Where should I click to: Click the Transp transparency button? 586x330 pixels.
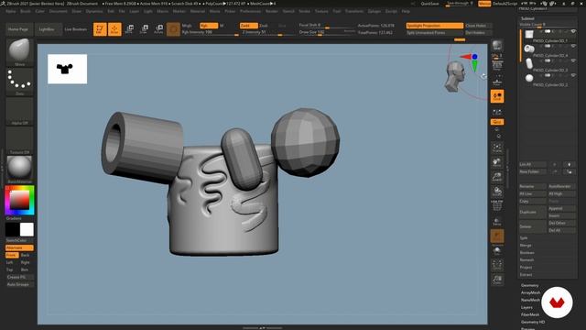[x=497, y=222]
